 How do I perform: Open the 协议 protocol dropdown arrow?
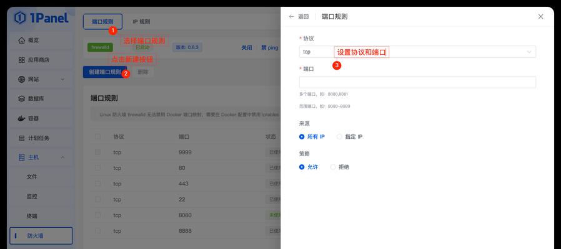tap(529, 52)
